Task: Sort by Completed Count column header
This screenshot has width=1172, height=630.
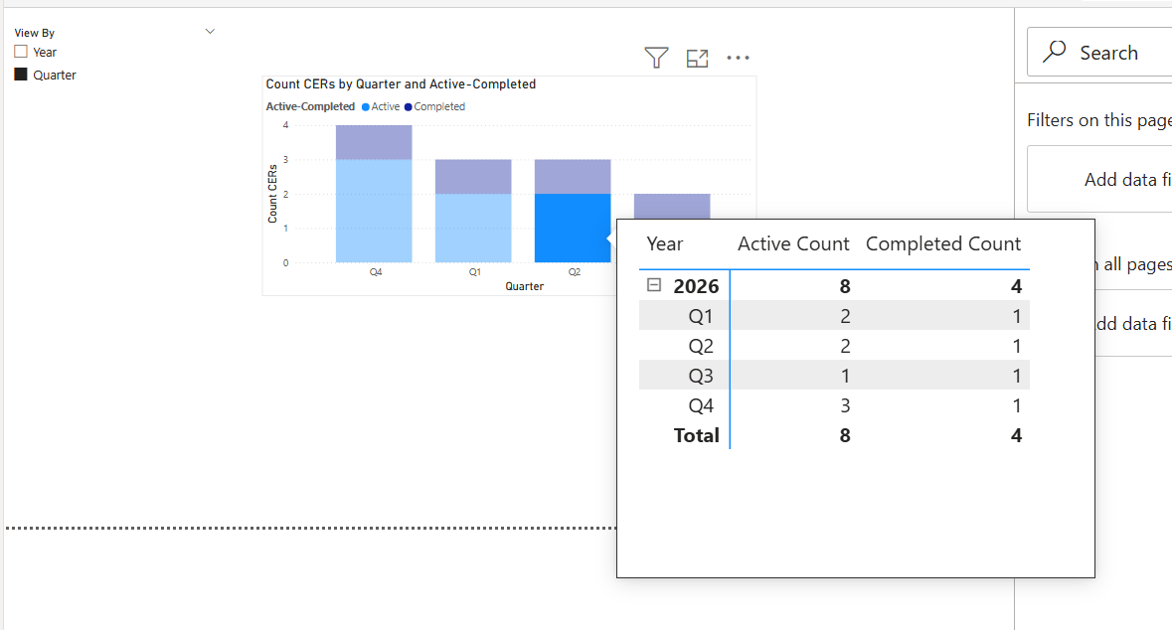Action: [943, 243]
